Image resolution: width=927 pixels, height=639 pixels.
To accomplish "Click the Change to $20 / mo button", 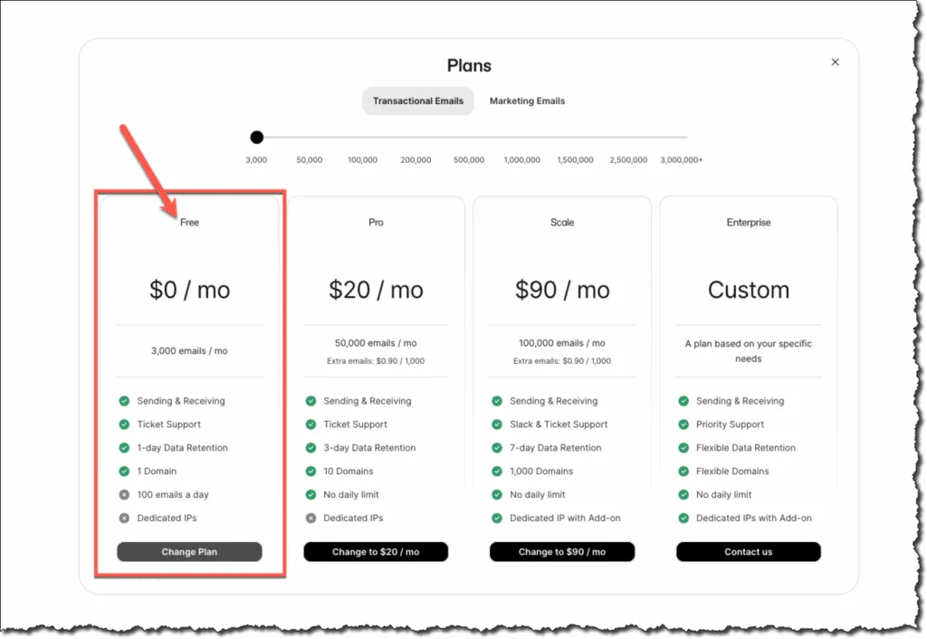I will pos(376,551).
